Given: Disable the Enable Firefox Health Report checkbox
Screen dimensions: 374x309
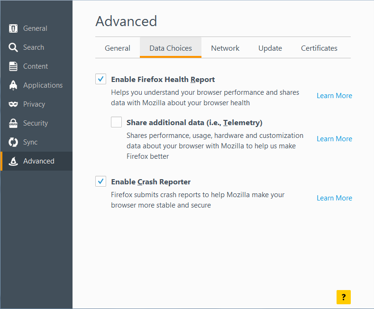Looking at the screenshot, I should 100,79.
